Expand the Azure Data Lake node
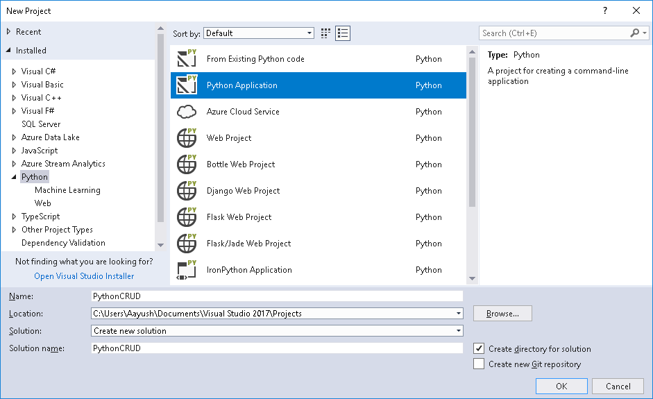Viewport: 653px width, 399px height. [14, 137]
